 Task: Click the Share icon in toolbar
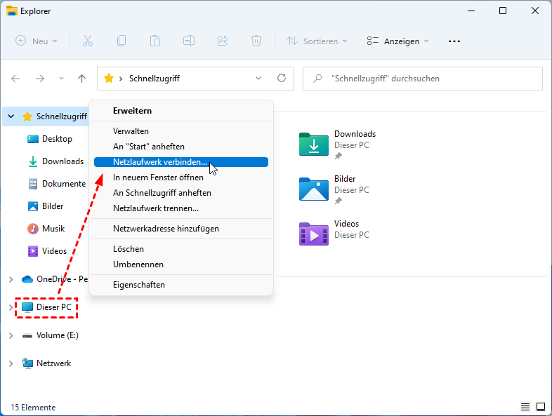click(223, 41)
